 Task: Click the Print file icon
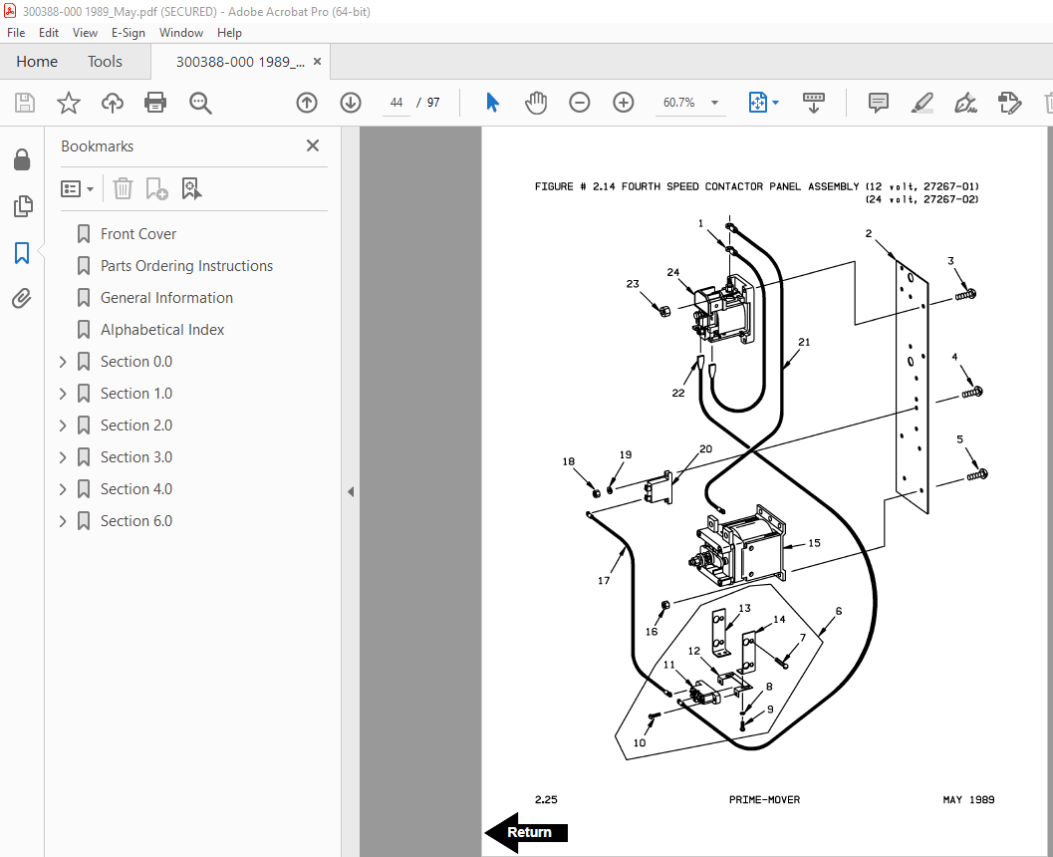[155, 103]
